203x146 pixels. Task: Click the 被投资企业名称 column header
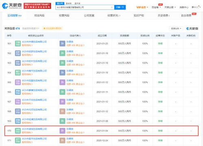36,36
